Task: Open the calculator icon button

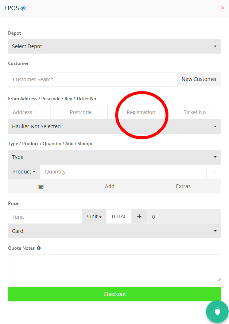Action: (41, 186)
